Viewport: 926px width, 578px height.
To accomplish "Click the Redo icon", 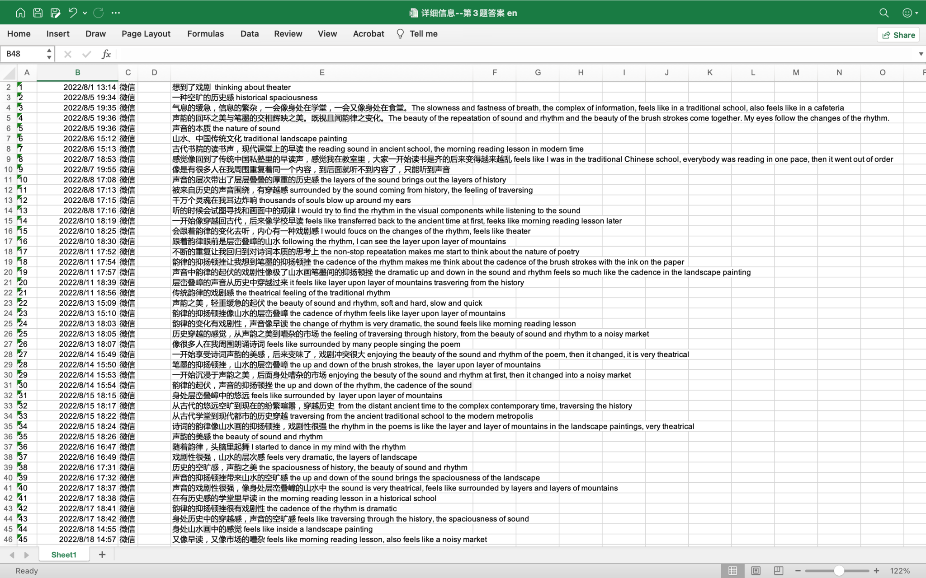I will (98, 13).
